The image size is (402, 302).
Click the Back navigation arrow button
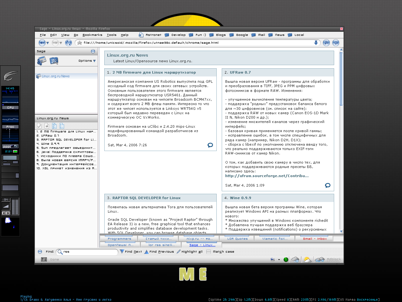point(42,43)
